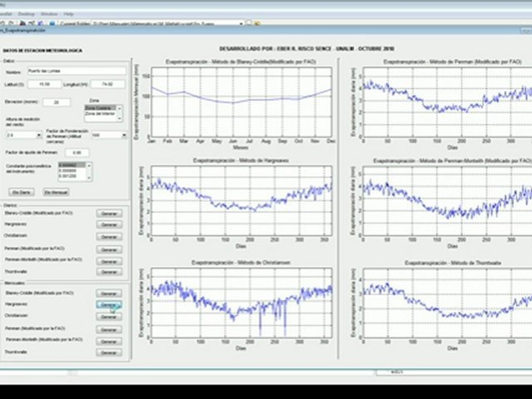Click down arrow of psychrometric constant list

[x=89, y=177]
